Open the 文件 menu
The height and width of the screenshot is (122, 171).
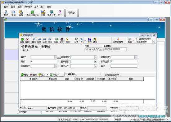6,7
